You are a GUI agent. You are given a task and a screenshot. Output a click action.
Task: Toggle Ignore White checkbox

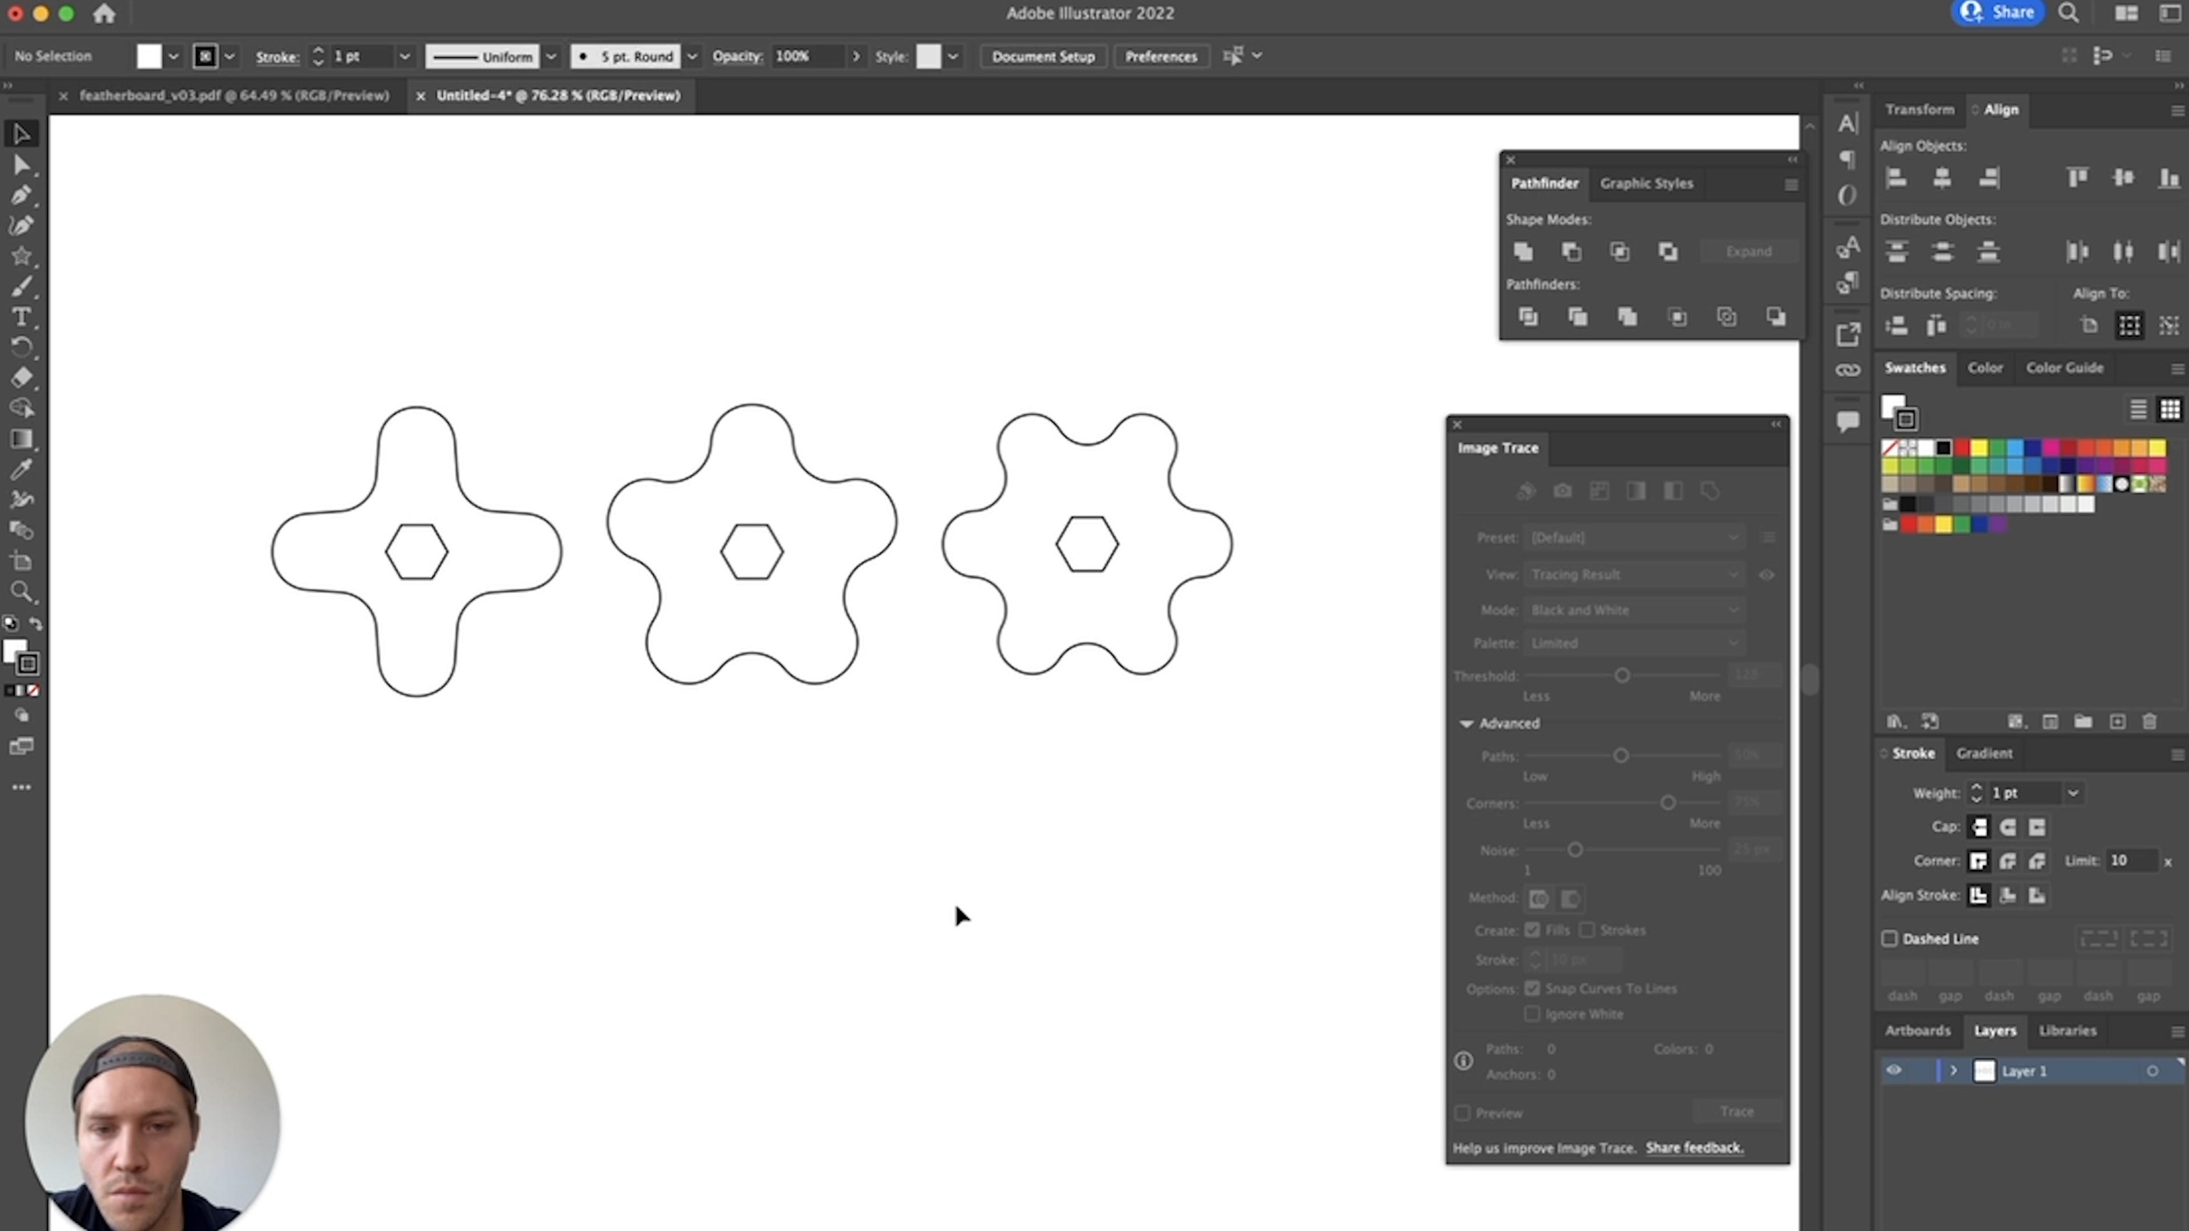[1532, 1014]
